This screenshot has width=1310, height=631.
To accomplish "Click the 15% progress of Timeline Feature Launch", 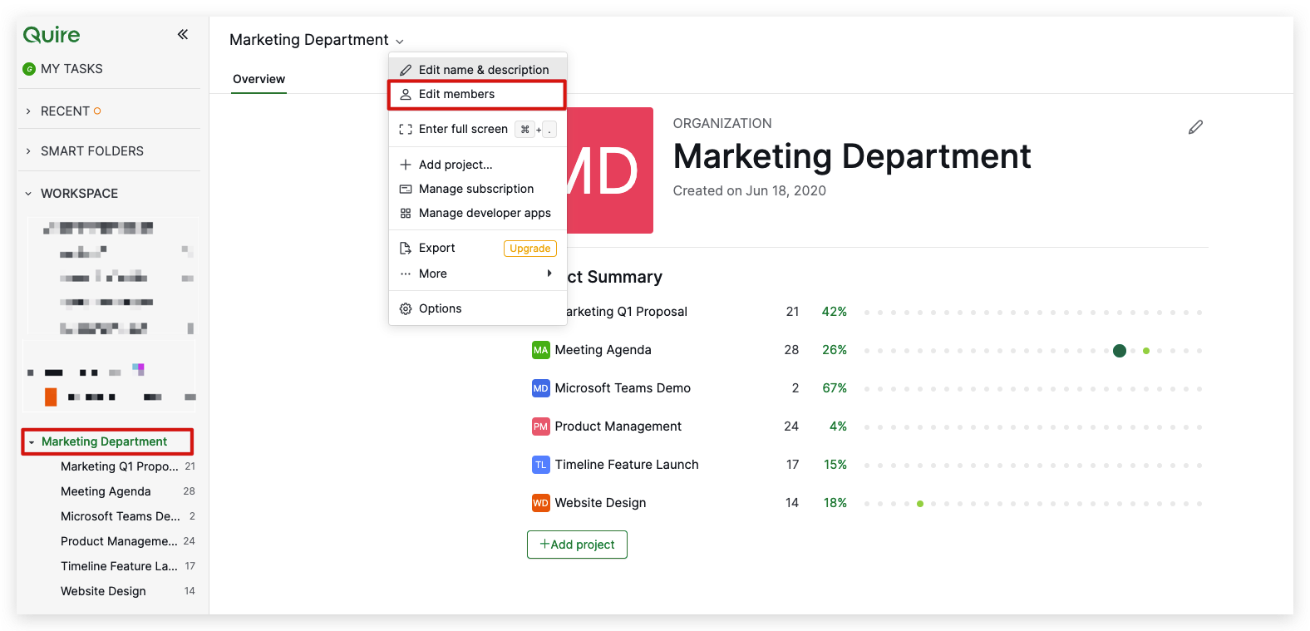I will click(x=835, y=465).
